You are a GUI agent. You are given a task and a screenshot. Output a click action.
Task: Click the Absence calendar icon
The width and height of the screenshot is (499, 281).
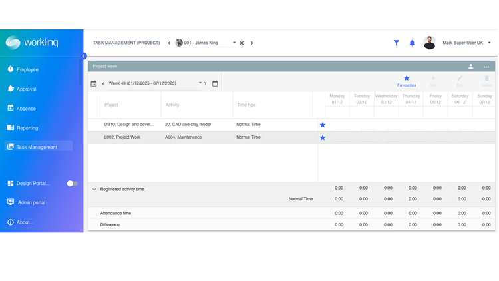click(x=11, y=108)
